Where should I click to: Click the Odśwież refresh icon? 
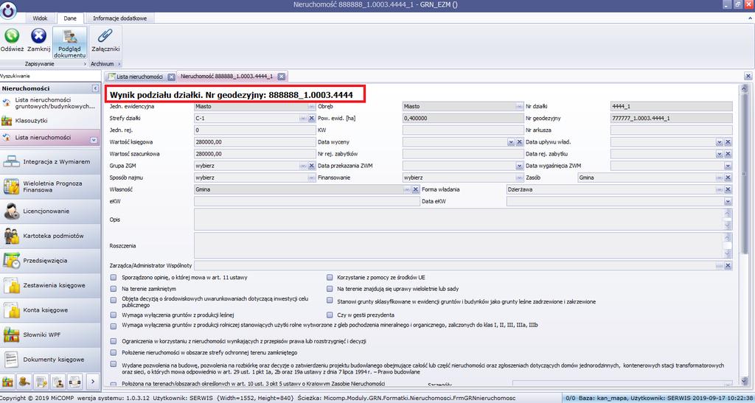tap(12, 36)
